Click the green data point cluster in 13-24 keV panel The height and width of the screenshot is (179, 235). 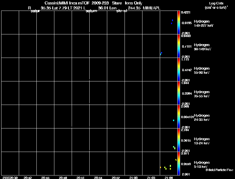click(174, 148)
